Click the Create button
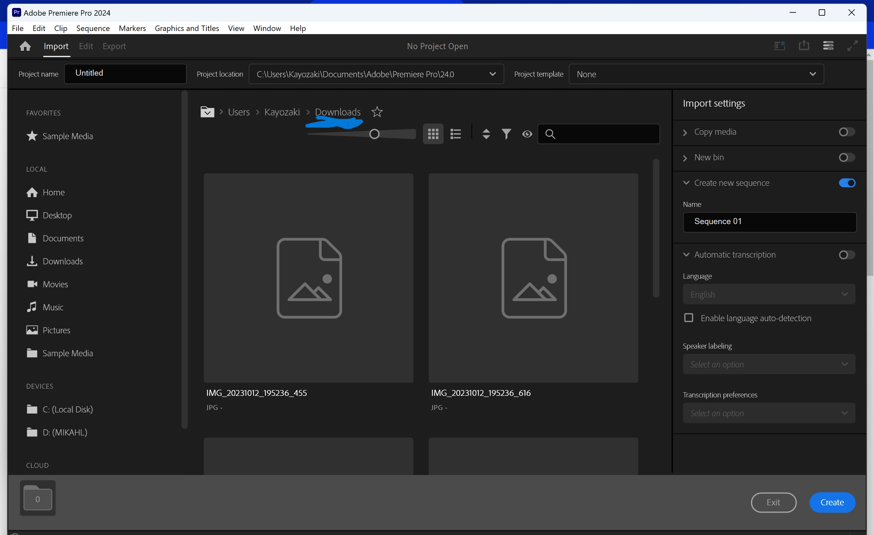 pyautogui.click(x=832, y=502)
